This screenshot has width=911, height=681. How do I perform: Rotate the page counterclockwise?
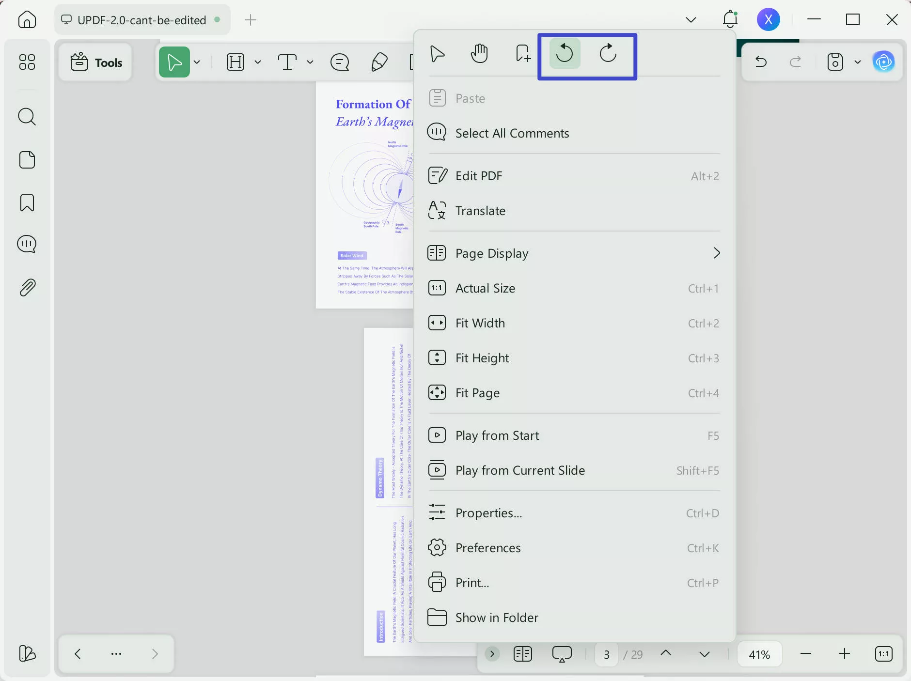click(x=564, y=54)
